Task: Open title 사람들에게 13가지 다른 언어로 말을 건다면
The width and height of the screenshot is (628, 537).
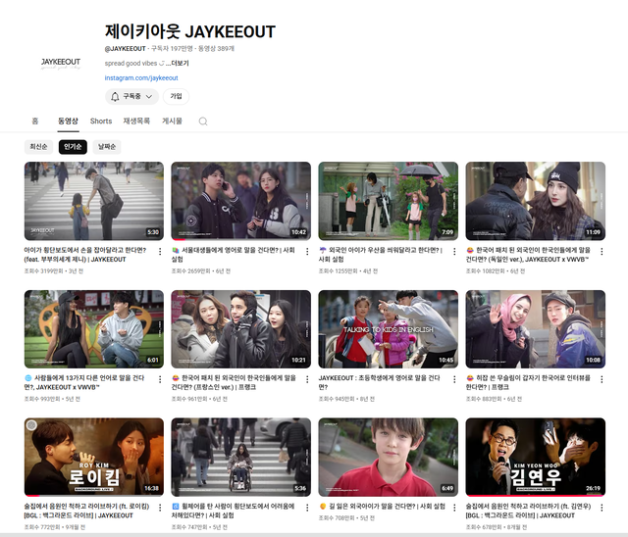Action: click(85, 382)
